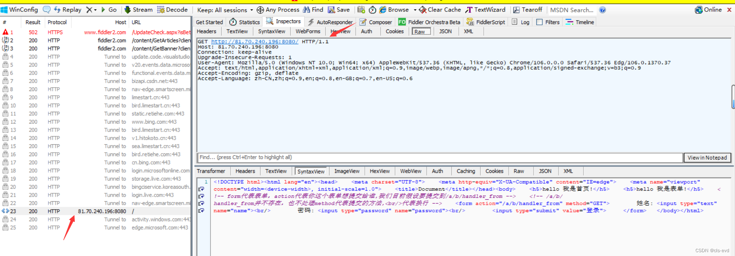Screen dimensions: 735x256
Task: Select response SyntaxView tab in lower pane
Action: (x=311, y=171)
